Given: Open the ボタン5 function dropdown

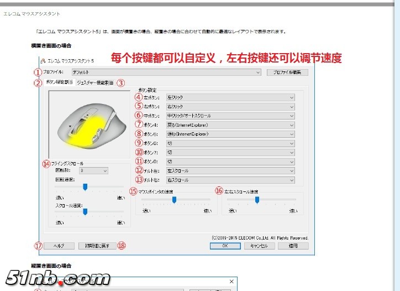Looking at the screenshot, I should tap(230, 134).
